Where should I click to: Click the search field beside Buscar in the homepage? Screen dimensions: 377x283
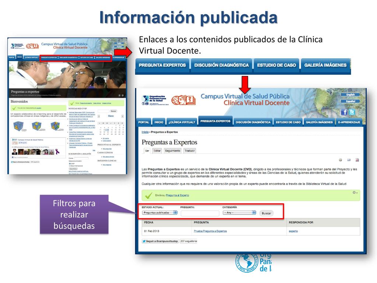103,111
